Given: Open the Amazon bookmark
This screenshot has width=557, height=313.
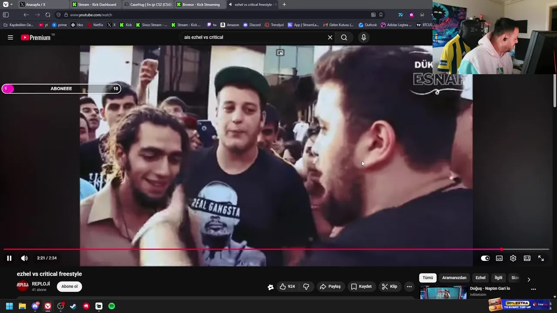Looking at the screenshot, I should (x=230, y=25).
